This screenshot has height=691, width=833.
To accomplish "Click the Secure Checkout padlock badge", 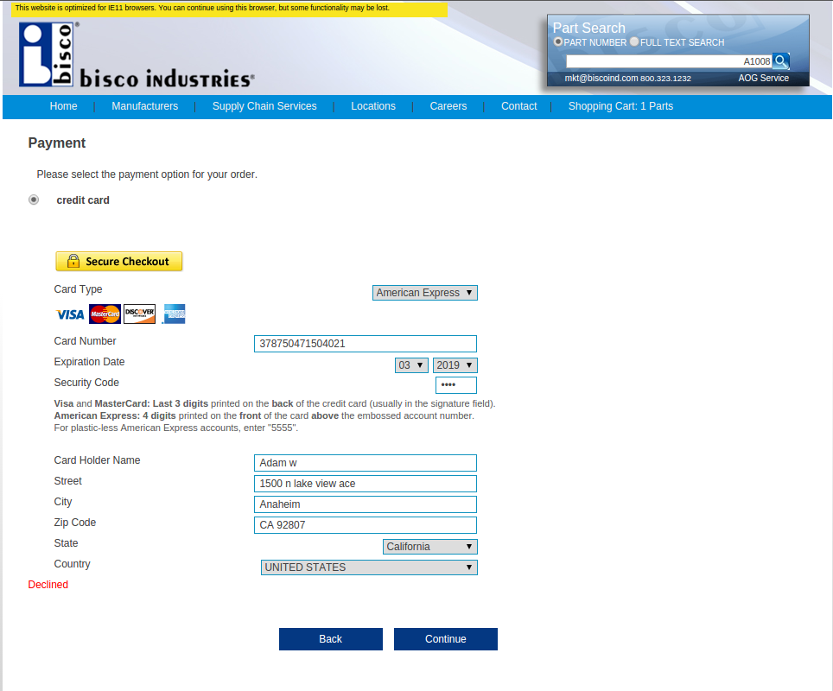I will 119,262.
